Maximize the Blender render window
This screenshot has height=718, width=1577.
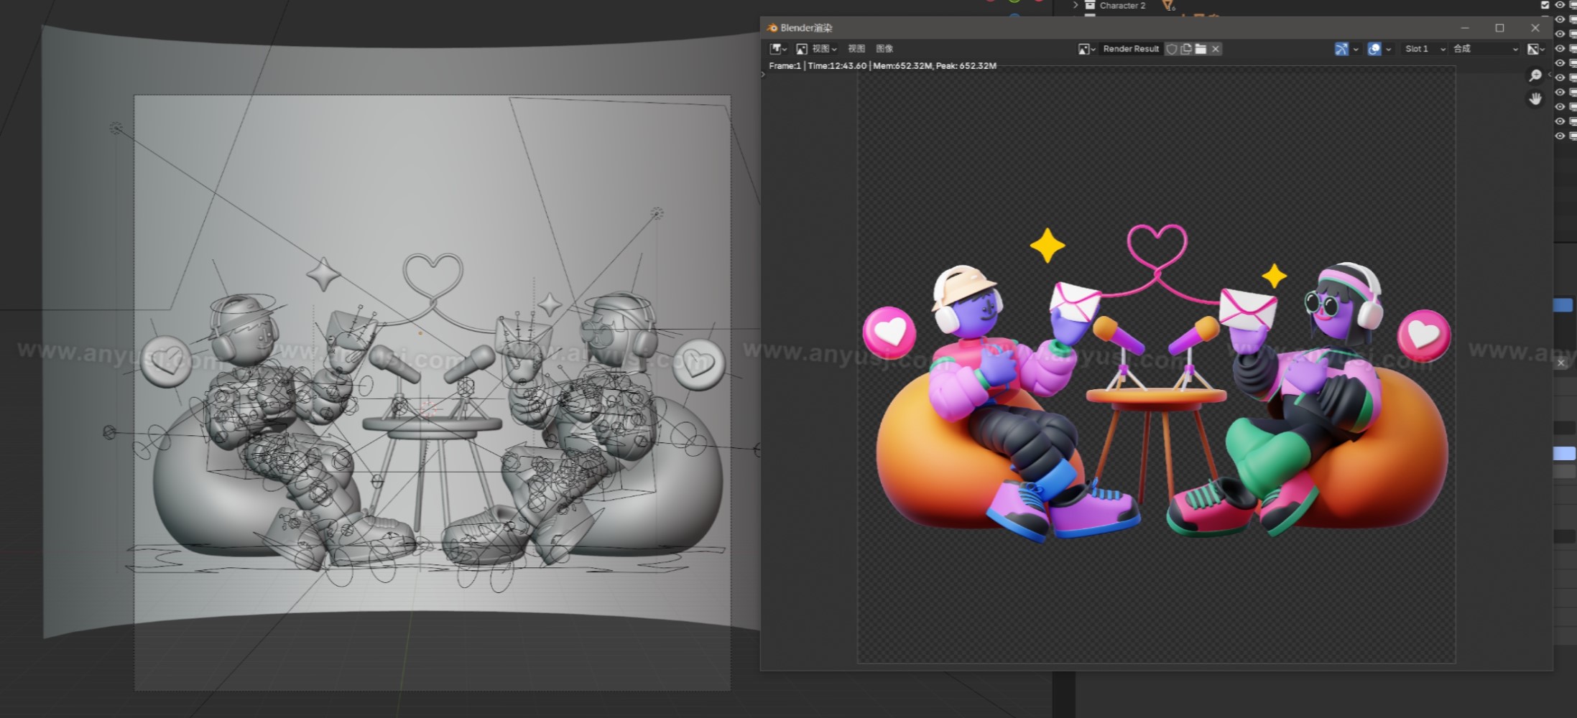click(x=1499, y=28)
